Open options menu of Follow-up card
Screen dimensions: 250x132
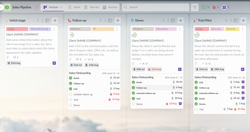click(x=117, y=29)
